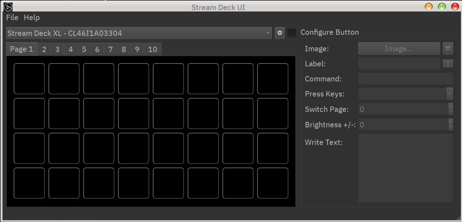Switch to the Page 5 tab

[84, 49]
